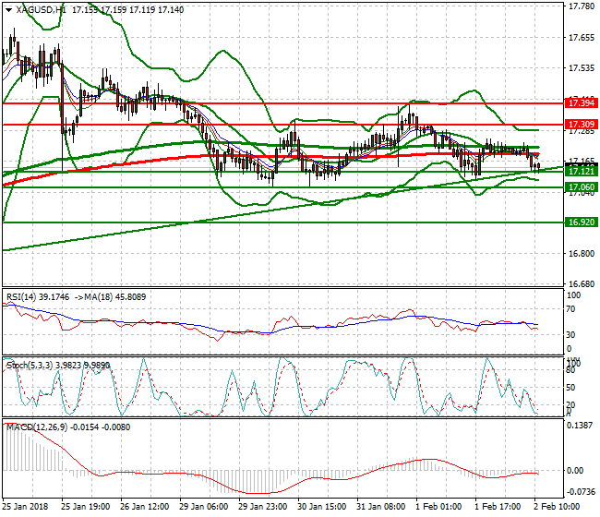600x517 pixels.
Task: Click the RSI 30 level scale value
Action: pos(570,335)
